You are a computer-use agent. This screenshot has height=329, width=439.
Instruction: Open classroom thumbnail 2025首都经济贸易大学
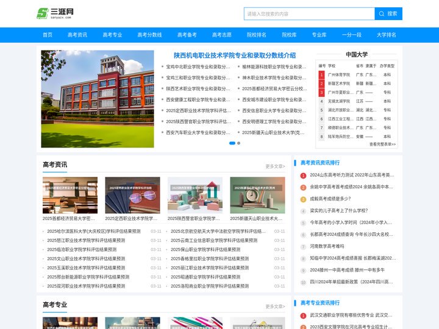[x=70, y=196]
